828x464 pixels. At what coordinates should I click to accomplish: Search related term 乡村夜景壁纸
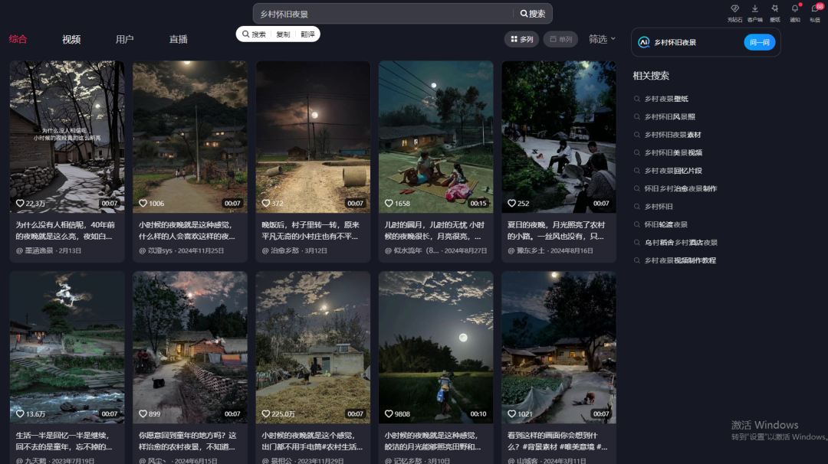(x=666, y=99)
